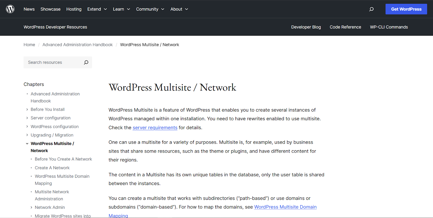Submit search with the resources magnifier icon
Screen dimensions: 433x218
pyautogui.click(x=86, y=62)
